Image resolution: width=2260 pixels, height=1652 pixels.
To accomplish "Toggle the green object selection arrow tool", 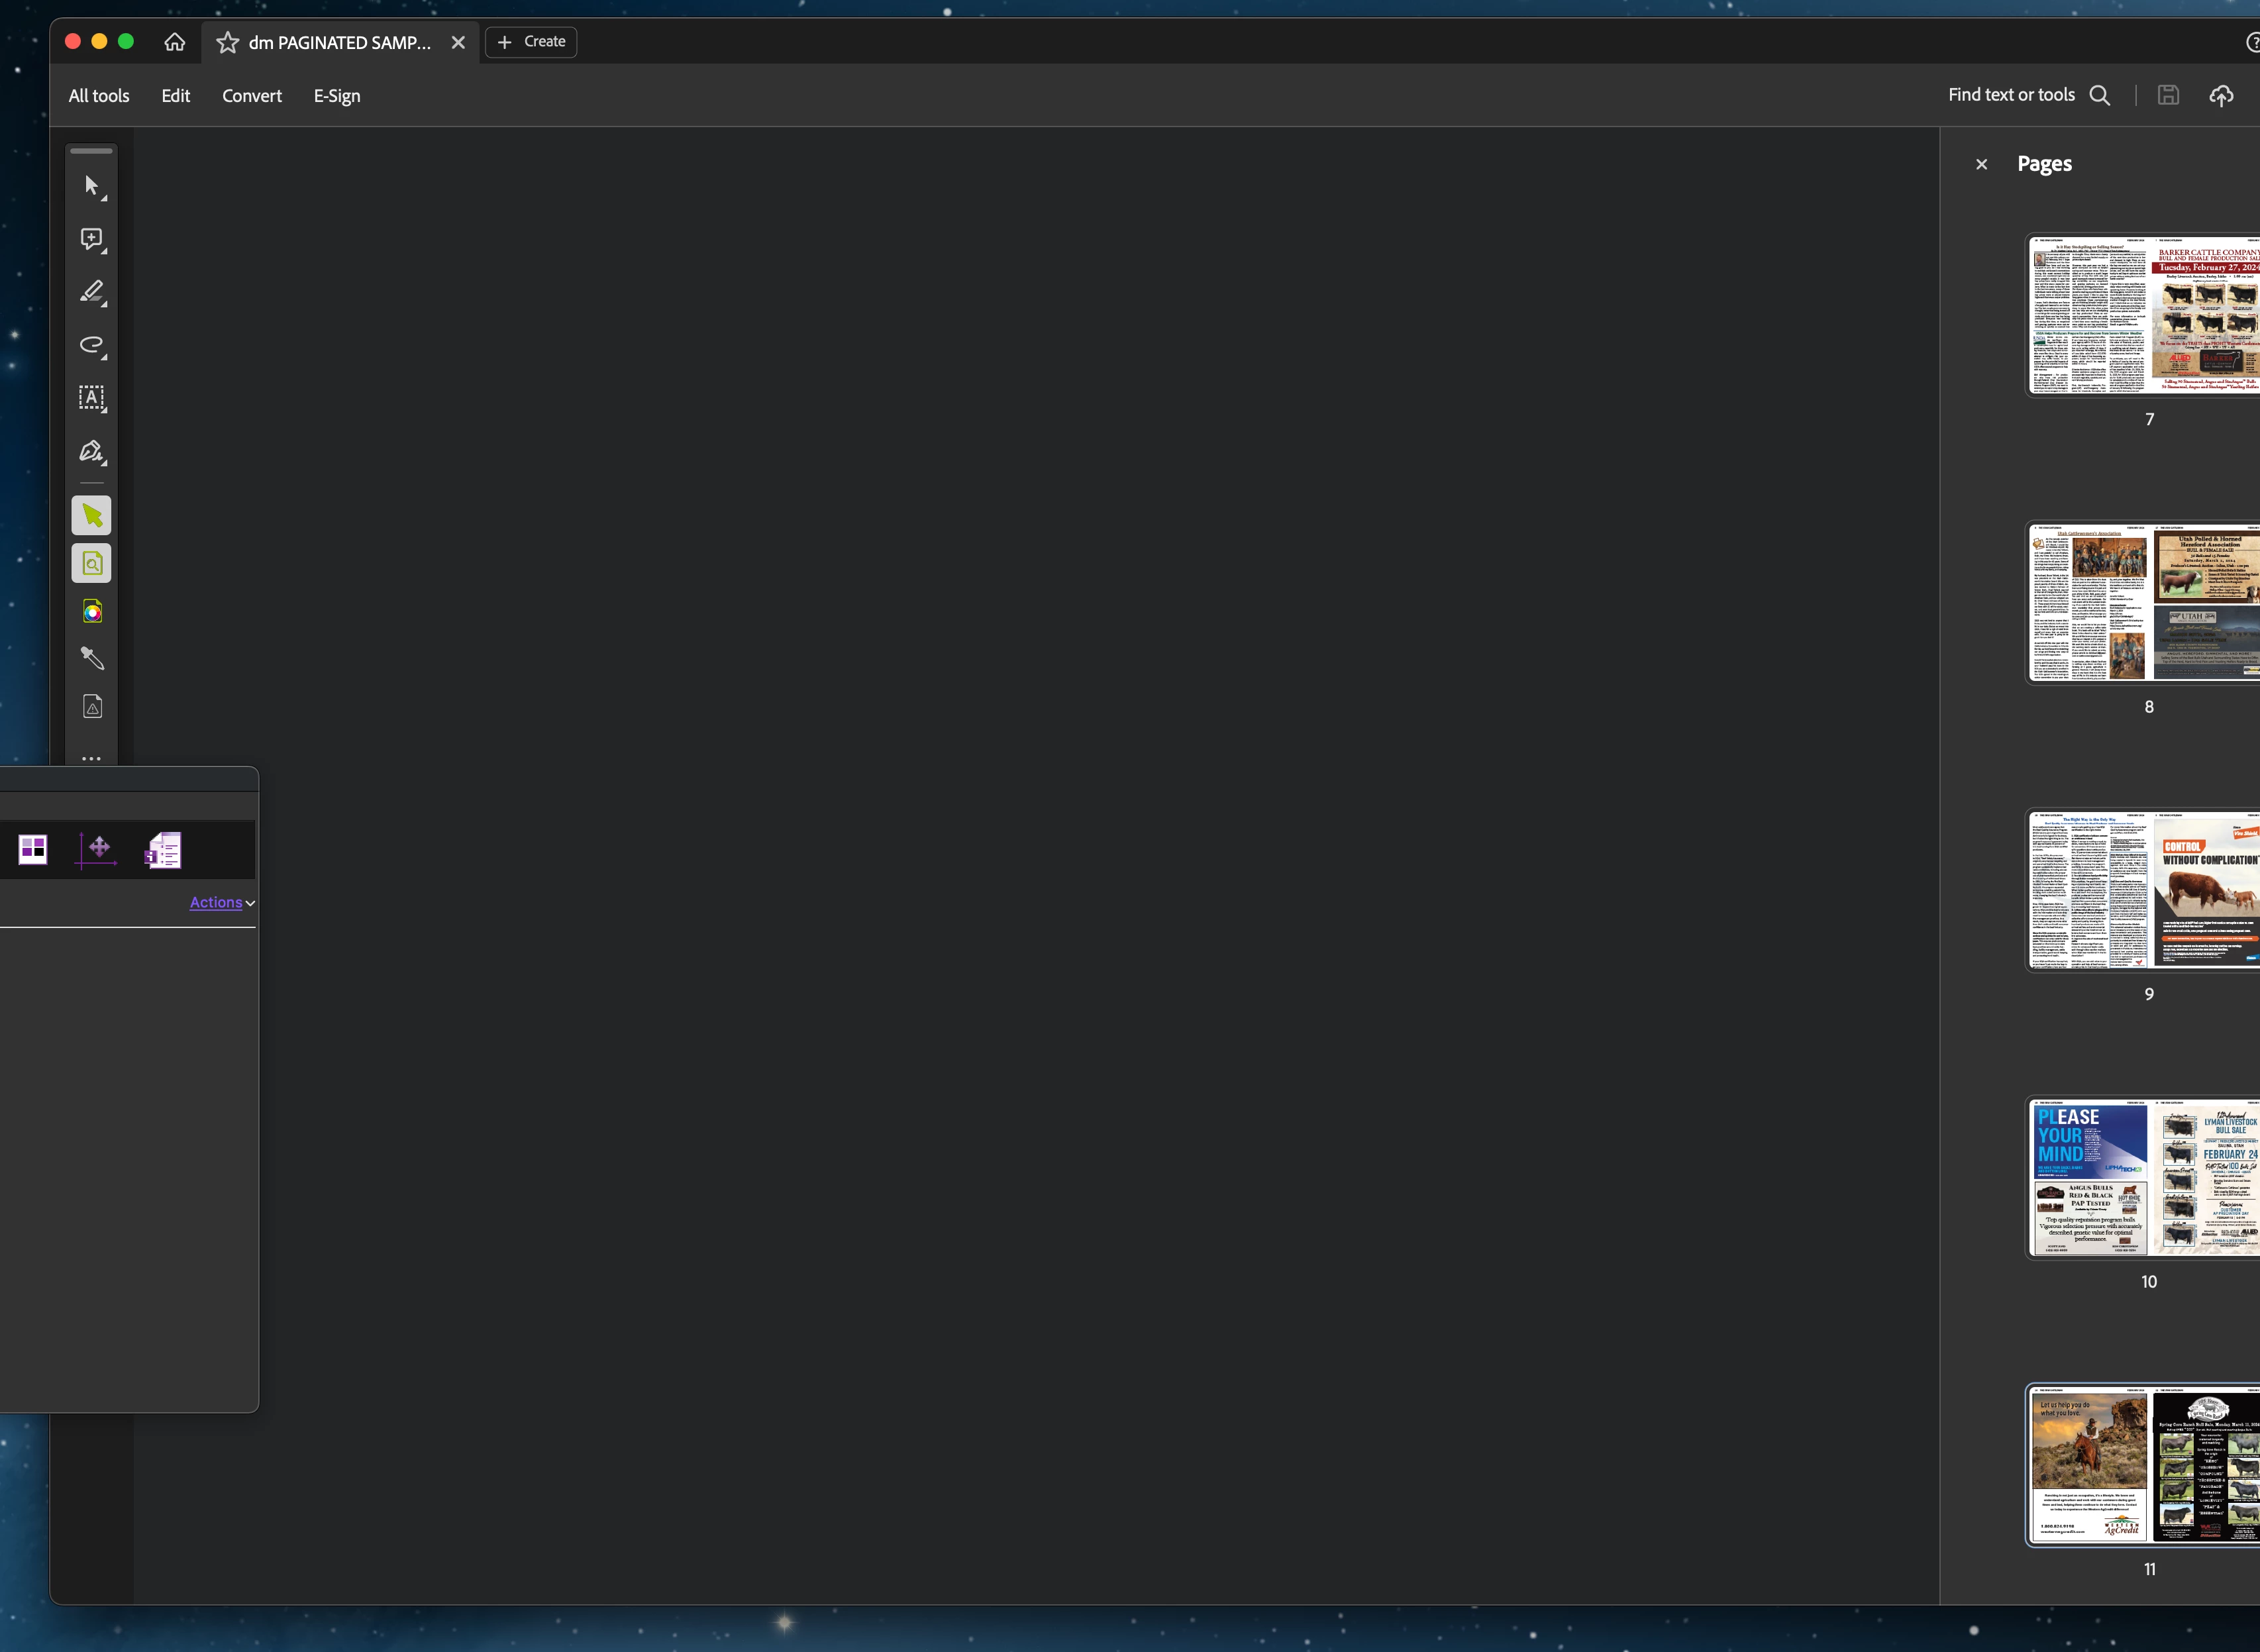I will click(92, 516).
